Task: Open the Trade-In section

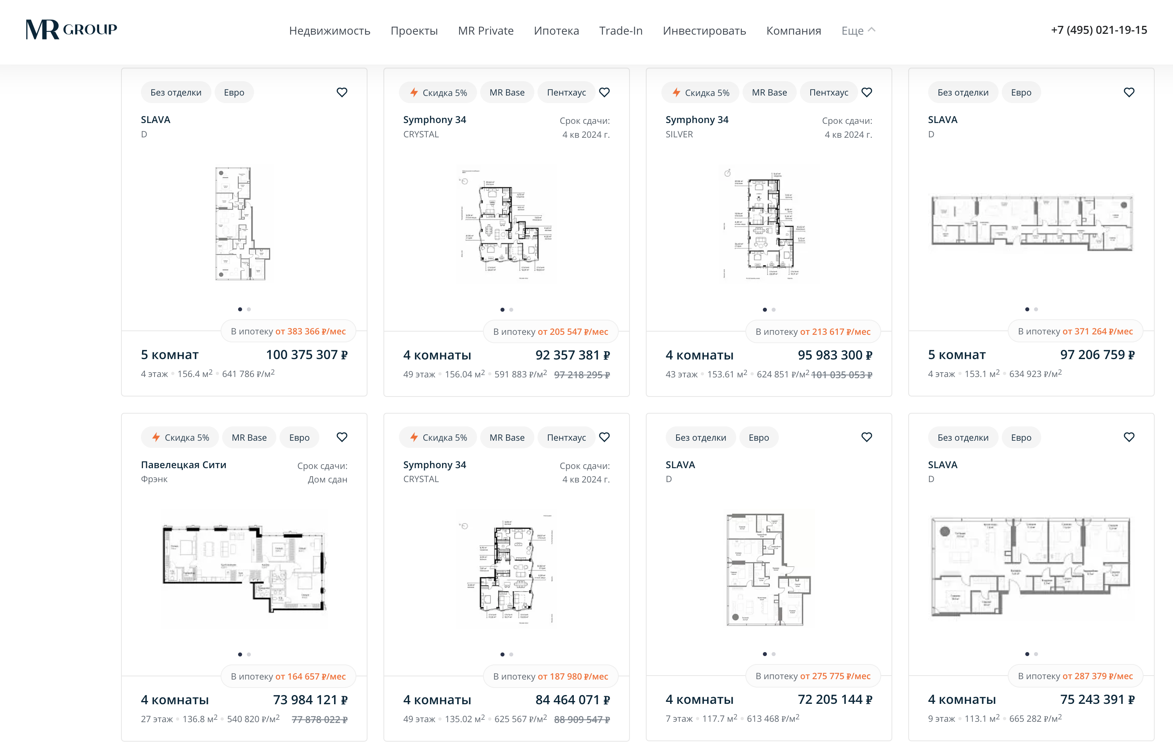Action: [x=621, y=30]
